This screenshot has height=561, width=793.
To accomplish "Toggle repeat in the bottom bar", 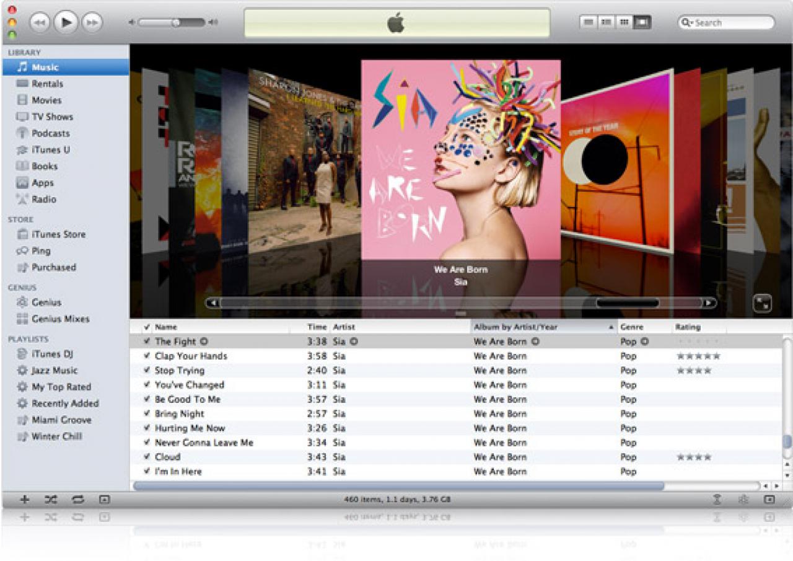I will click(x=78, y=499).
